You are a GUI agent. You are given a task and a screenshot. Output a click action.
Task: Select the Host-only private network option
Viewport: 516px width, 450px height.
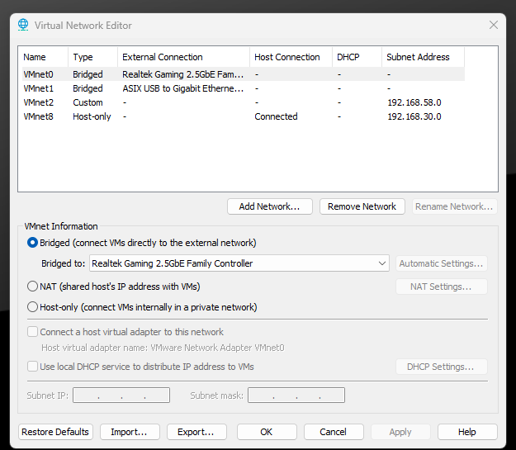click(x=32, y=307)
